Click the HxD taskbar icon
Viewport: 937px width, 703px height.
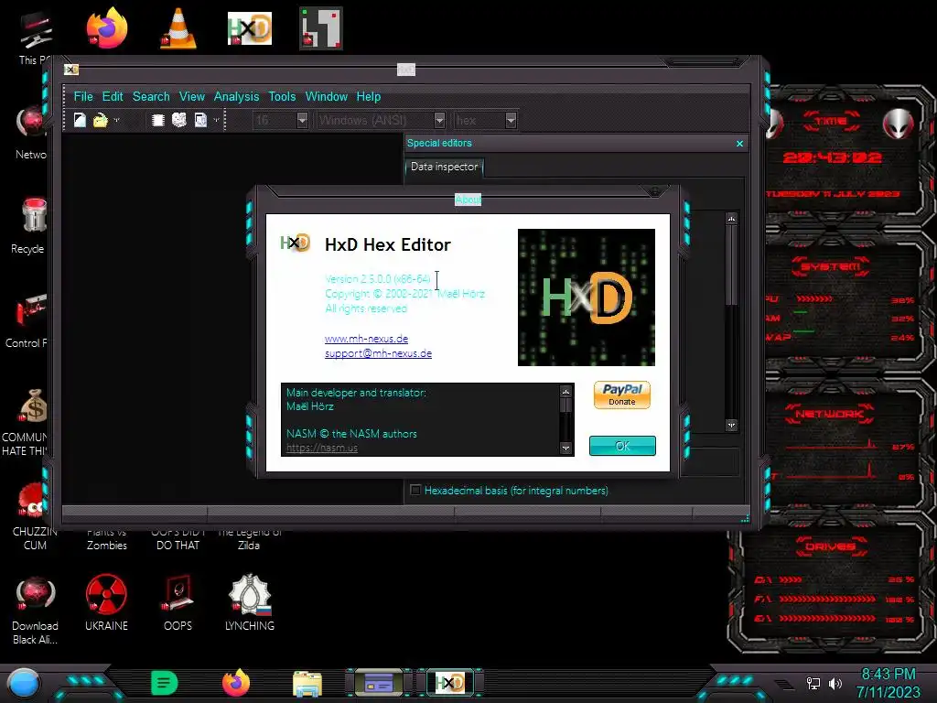[x=450, y=682]
